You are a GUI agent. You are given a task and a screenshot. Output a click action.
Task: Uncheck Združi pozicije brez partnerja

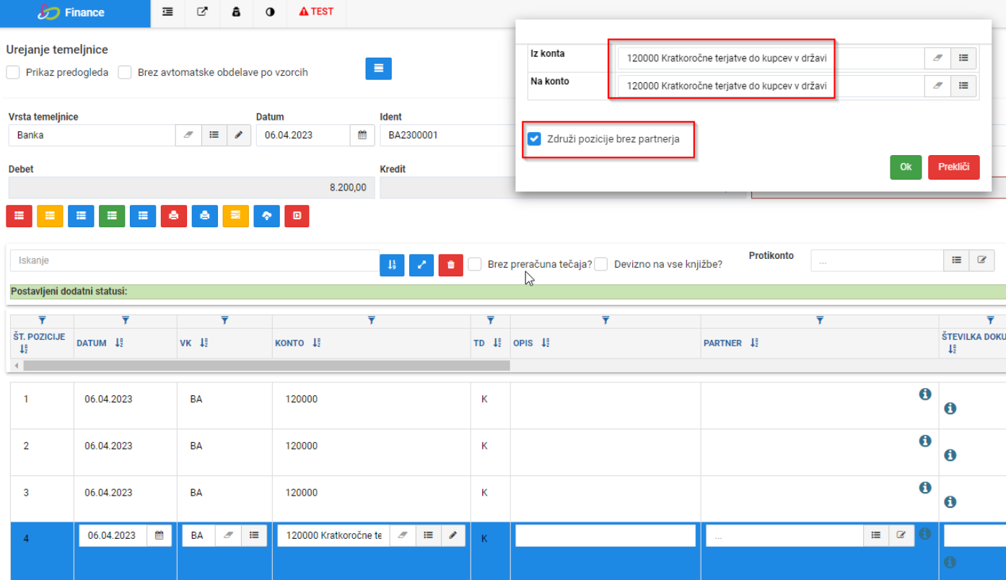pyautogui.click(x=534, y=139)
